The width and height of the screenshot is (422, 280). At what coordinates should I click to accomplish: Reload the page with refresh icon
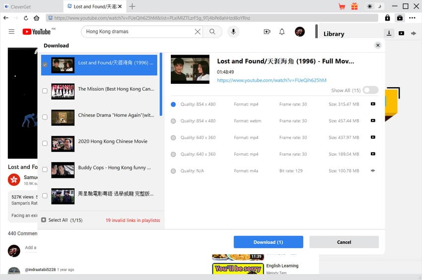26,18
